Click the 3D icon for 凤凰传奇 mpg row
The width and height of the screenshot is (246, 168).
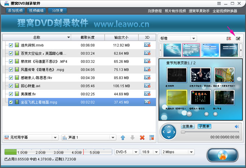pyautogui.click(x=147, y=69)
